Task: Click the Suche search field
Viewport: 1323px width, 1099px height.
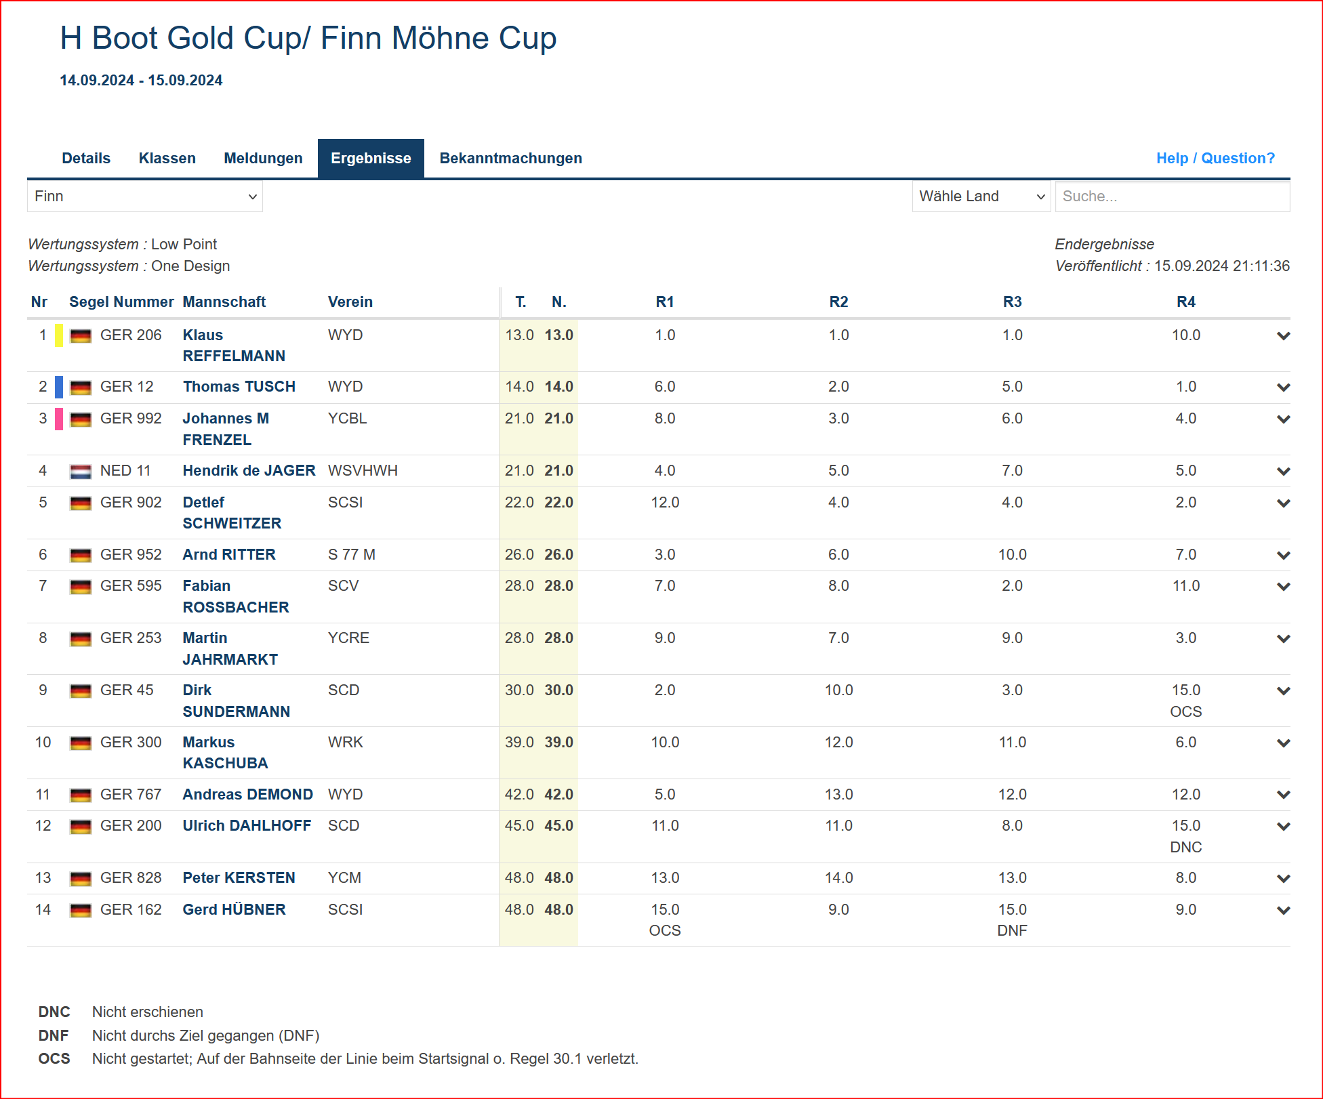Action: (1173, 196)
